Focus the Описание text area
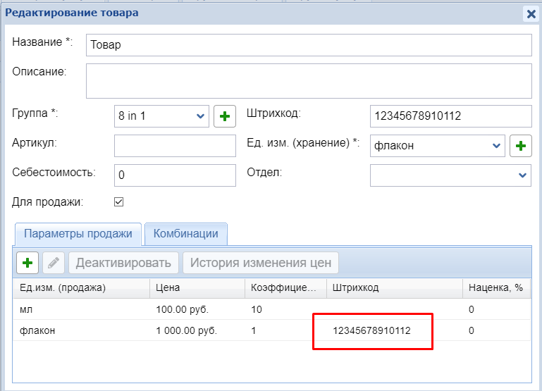Screen dimensions: 542x391 point(308,80)
